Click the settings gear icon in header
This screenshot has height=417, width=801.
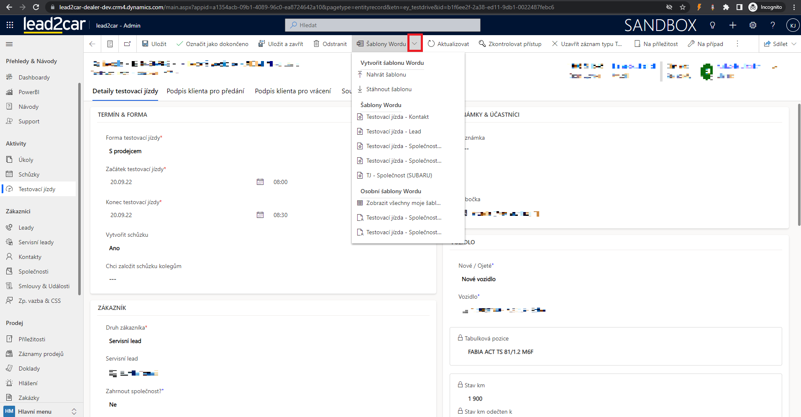pyautogui.click(x=753, y=25)
